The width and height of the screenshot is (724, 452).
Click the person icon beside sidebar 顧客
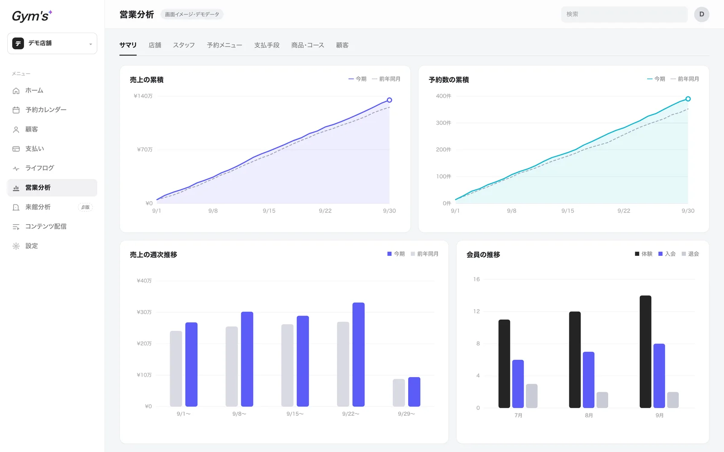tap(16, 130)
